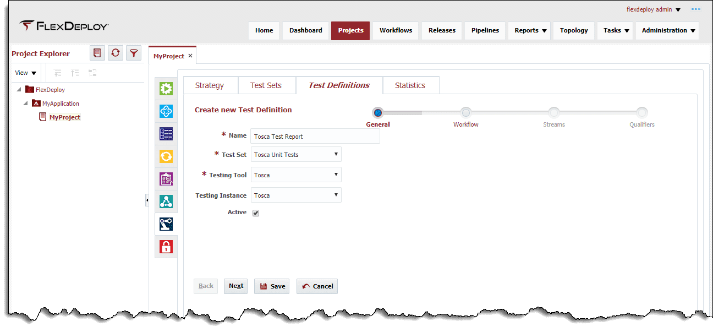
Task: Open the Pipelines menu
Action: point(485,30)
